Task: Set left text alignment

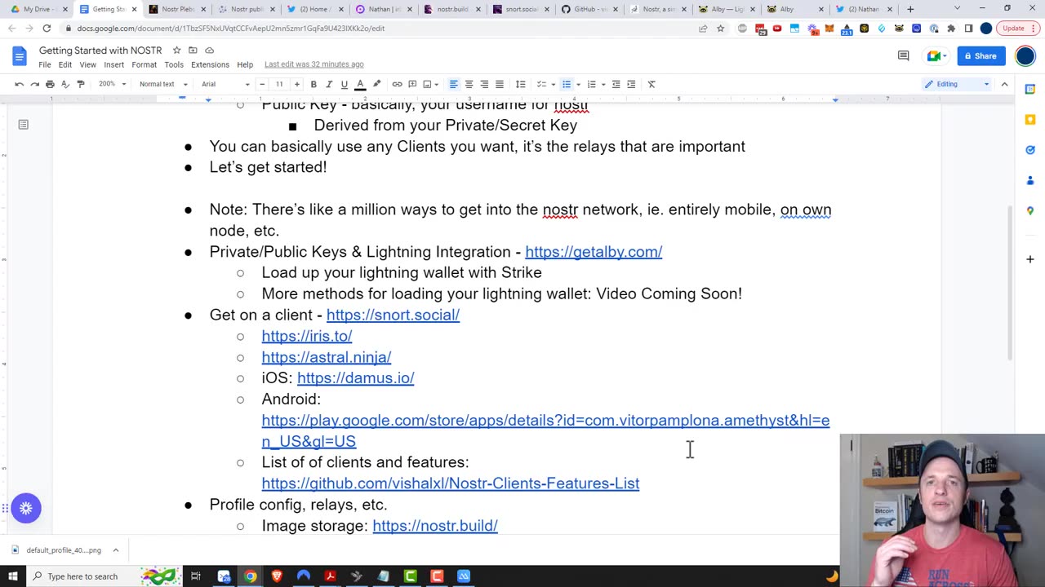Action: tap(453, 84)
